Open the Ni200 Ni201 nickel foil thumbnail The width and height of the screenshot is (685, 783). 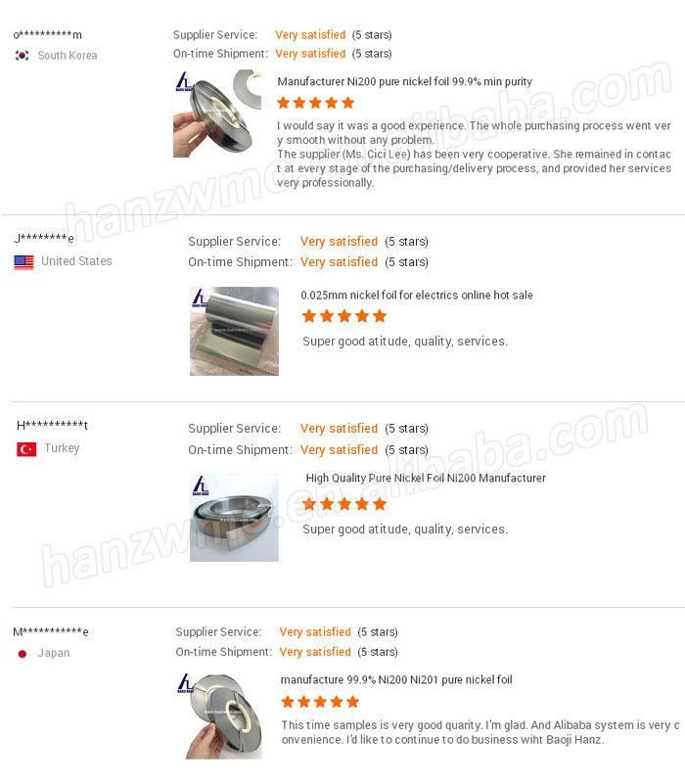coord(219,715)
